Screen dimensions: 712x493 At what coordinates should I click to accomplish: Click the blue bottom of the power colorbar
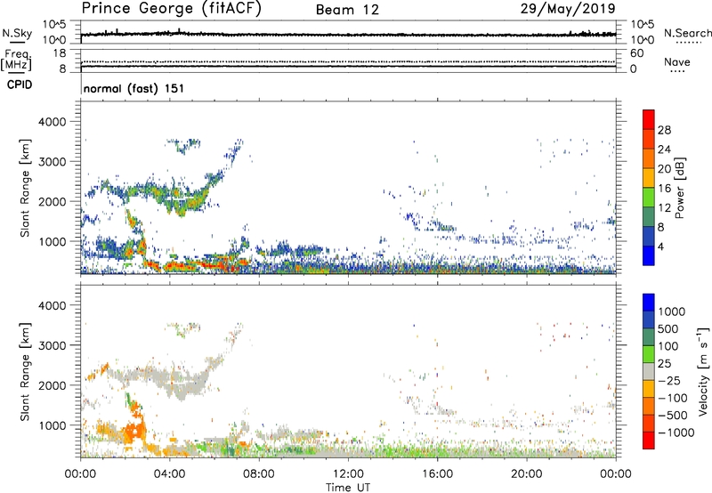click(649, 256)
